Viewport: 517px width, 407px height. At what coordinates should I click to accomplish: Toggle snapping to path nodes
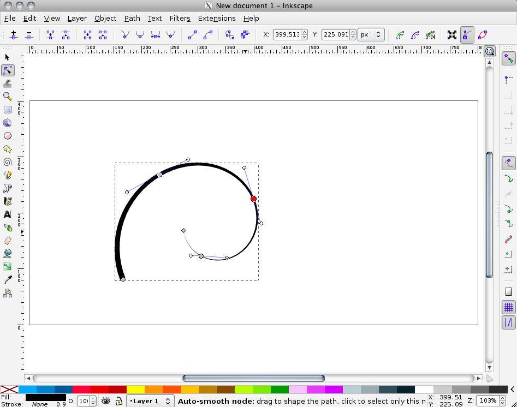[x=508, y=162]
